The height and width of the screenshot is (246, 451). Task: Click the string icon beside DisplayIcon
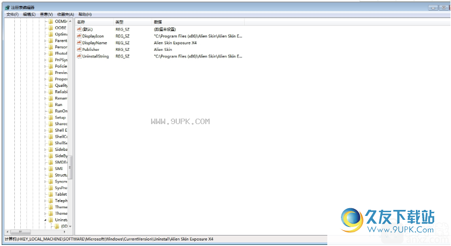pyautogui.click(x=79, y=36)
